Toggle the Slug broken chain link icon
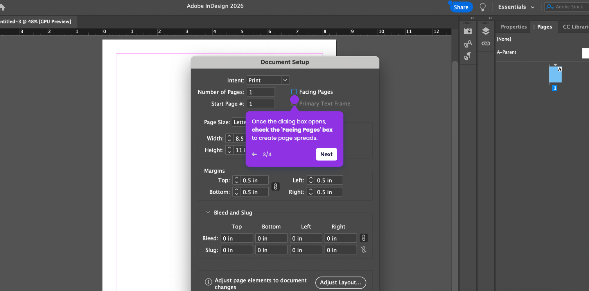589x291 pixels. (x=363, y=250)
